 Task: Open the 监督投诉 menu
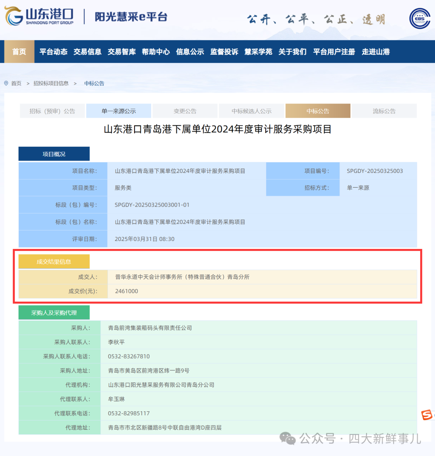click(x=224, y=52)
